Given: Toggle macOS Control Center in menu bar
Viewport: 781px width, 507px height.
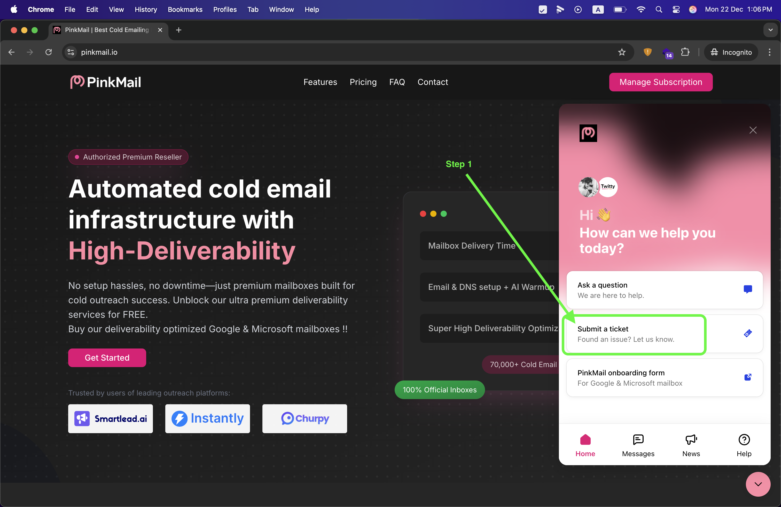Looking at the screenshot, I should pyautogui.click(x=676, y=10).
